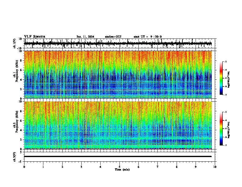Select the "start UT = 9 :30: 0" text
This screenshot has height=187, width=242.
tap(148, 37)
